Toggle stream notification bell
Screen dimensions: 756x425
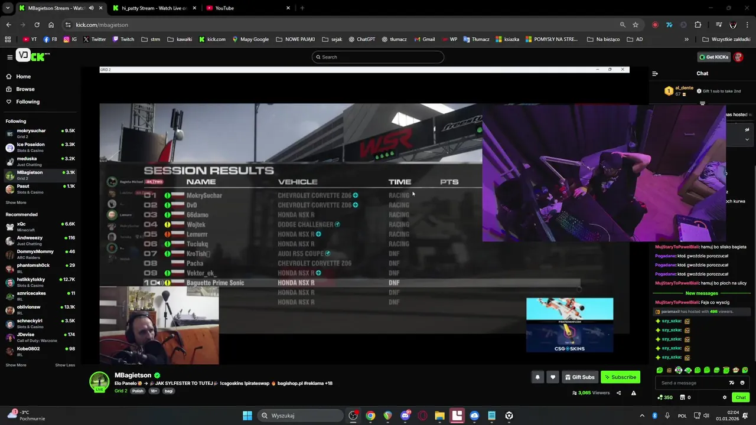(537, 377)
